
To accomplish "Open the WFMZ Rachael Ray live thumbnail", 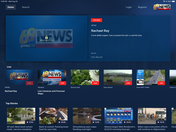I will coord(19,77).
